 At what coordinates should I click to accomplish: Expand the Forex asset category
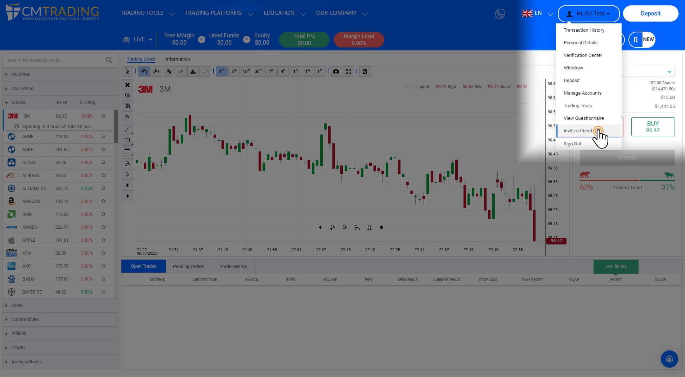click(61, 305)
